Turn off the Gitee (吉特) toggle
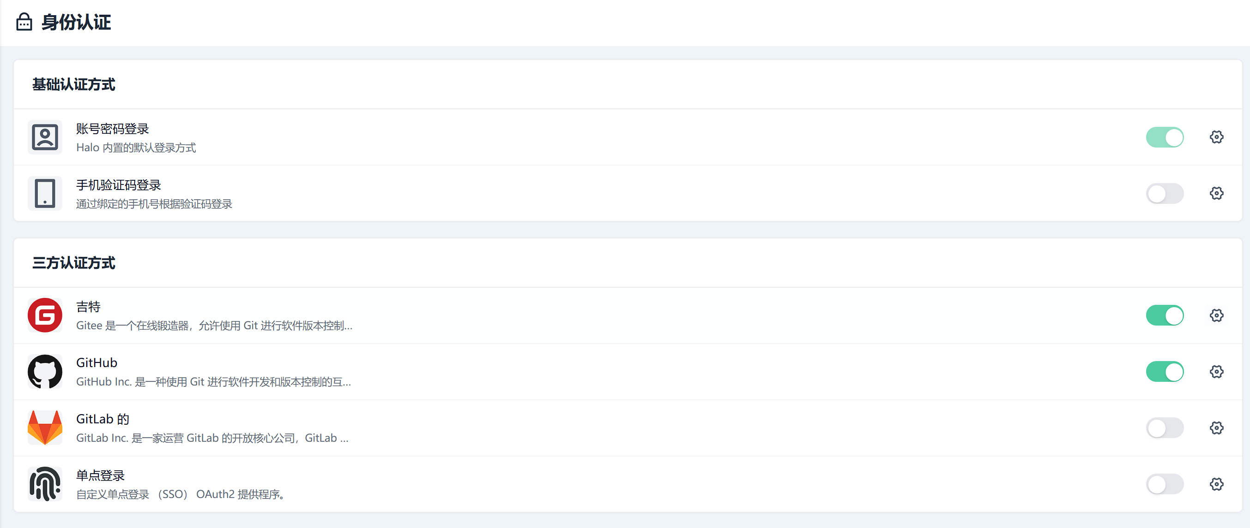The height and width of the screenshot is (528, 1250). coord(1165,315)
